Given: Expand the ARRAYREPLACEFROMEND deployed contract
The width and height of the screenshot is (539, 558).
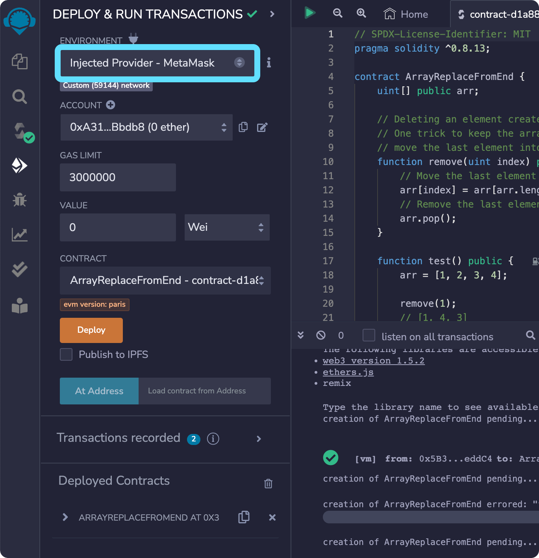Looking at the screenshot, I should tap(65, 517).
